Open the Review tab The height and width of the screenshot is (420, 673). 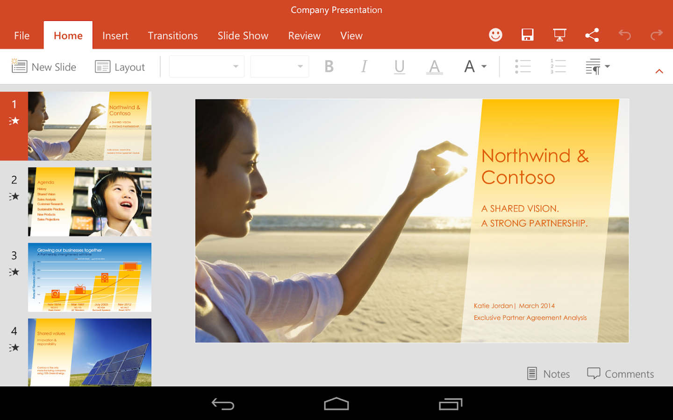304,35
